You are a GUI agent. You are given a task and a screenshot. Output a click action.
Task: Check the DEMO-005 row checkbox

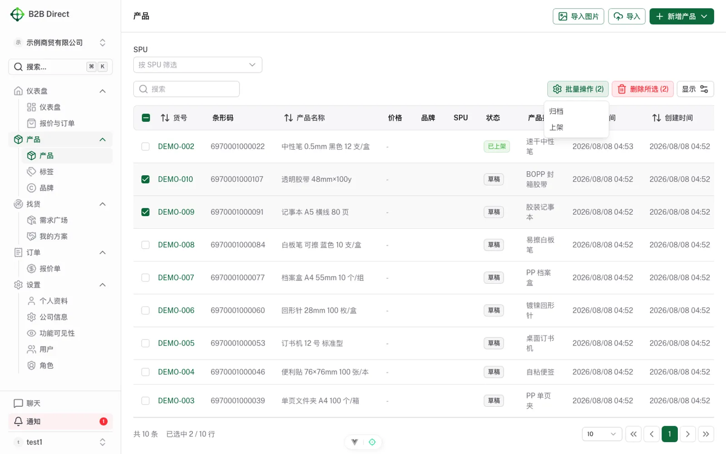click(x=146, y=343)
